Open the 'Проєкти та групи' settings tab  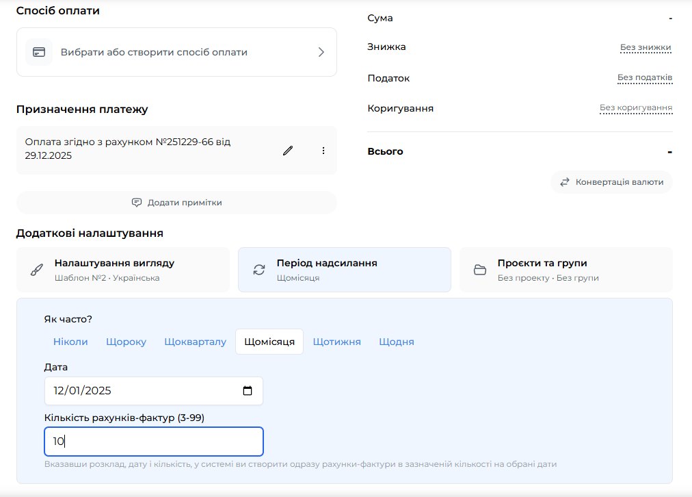[565, 270]
